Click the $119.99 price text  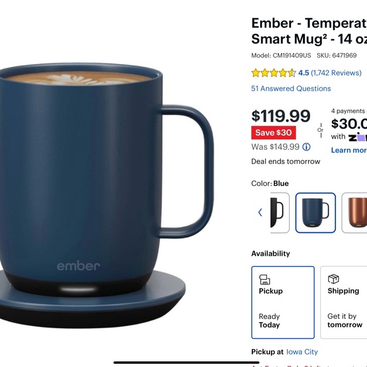281,116
